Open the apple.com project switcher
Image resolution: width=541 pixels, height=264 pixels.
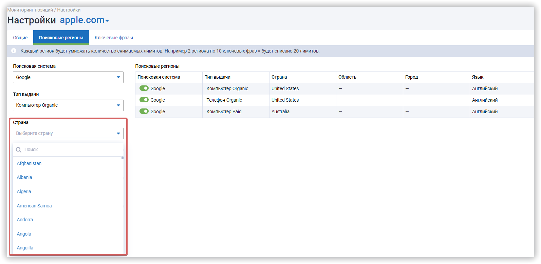(85, 20)
